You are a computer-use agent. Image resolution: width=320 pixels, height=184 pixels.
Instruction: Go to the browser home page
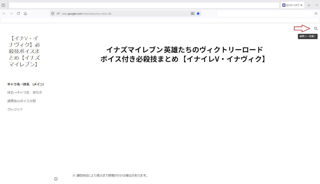tap(25, 13)
